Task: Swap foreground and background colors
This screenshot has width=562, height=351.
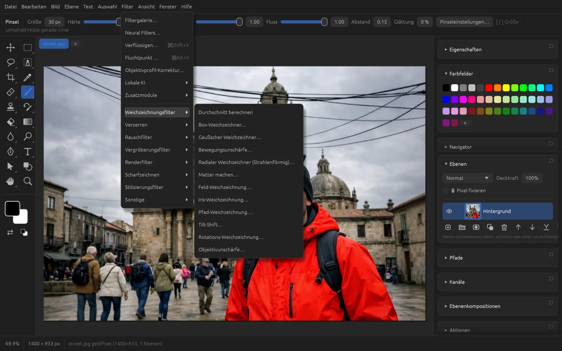Action: coord(10,232)
